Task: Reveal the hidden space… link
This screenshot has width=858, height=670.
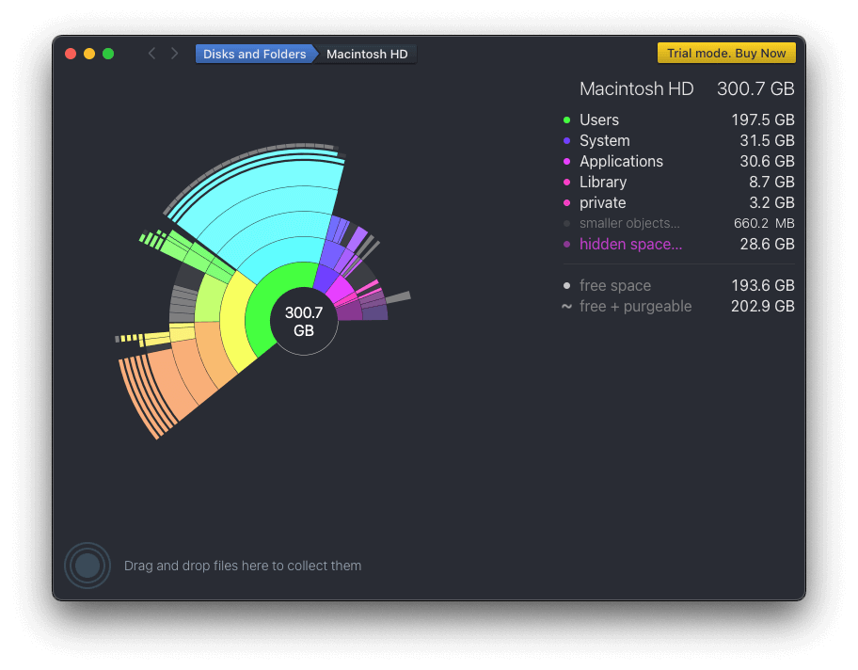Action: click(x=631, y=244)
